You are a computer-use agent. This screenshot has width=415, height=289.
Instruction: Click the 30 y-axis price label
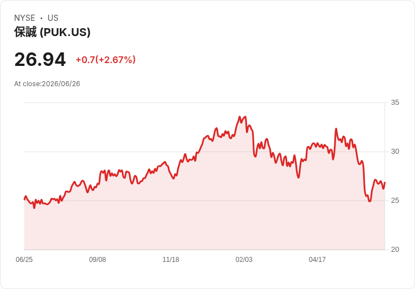click(x=395, y=152)
